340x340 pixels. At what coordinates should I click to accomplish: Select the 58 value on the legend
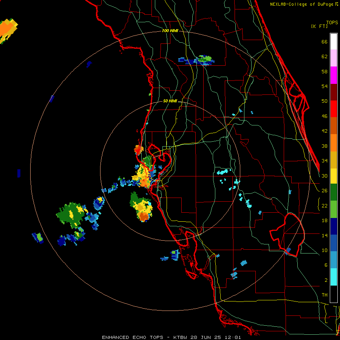click(325, 71)
